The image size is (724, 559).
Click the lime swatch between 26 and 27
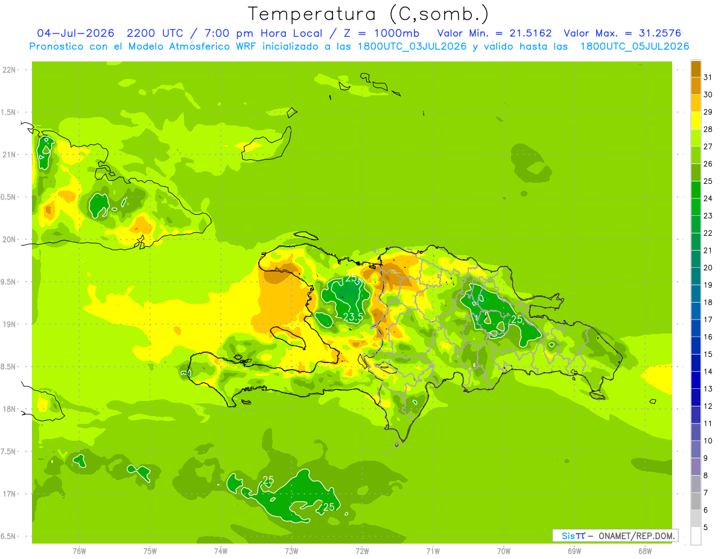[696, 155]
